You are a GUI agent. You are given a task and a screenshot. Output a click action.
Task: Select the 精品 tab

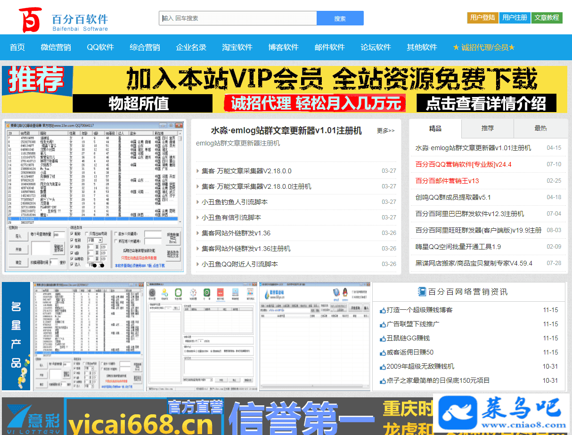[435, 128]
